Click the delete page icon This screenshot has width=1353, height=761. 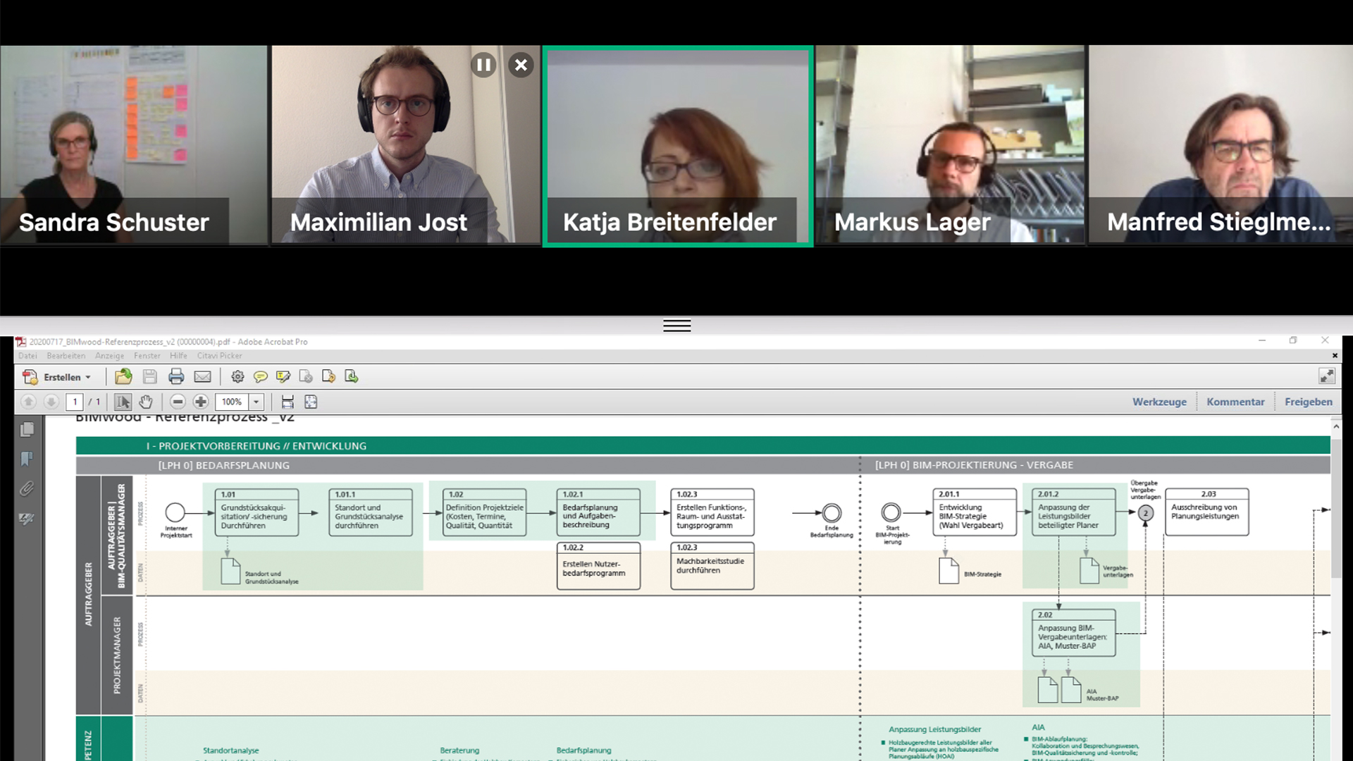[x=306, y=376]
